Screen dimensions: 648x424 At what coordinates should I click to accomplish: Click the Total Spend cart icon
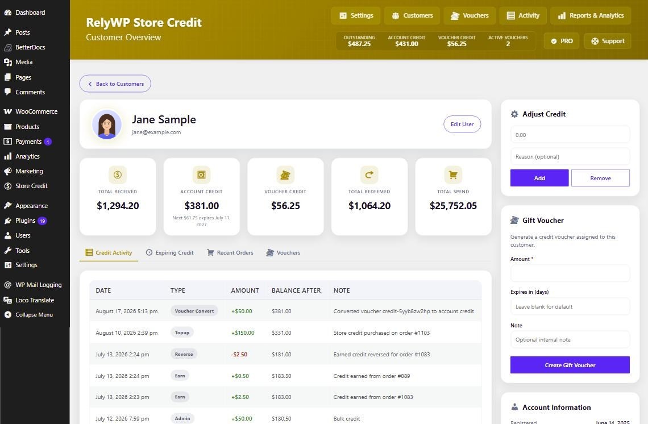point(454,175)
